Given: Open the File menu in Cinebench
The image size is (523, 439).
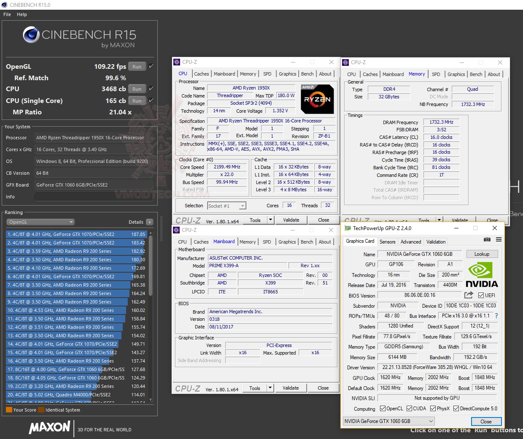Looking at the screenshot, I should pos(7,14).
